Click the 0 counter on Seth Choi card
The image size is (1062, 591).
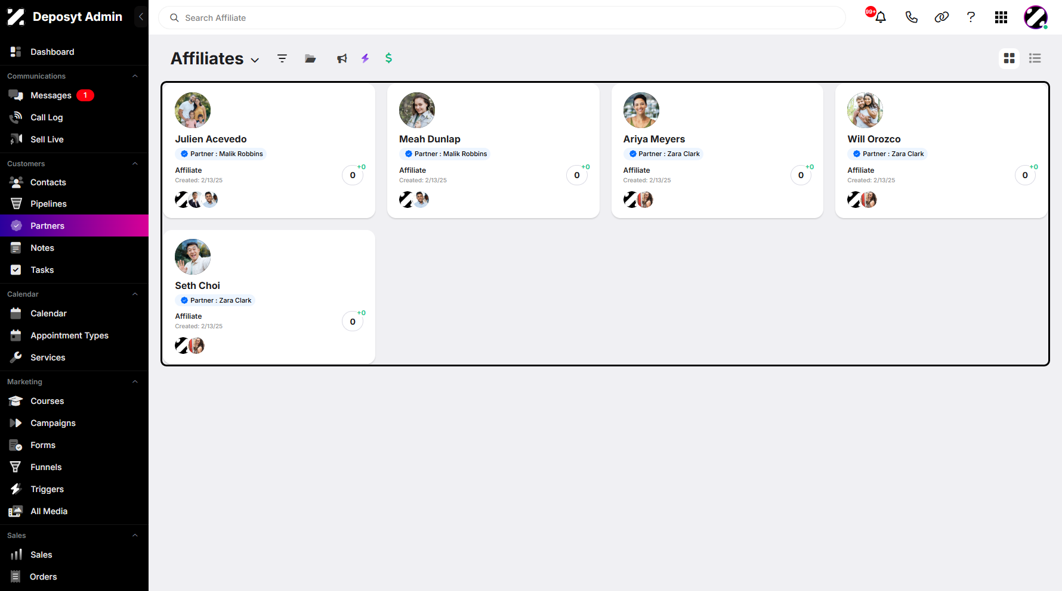(x=353, y=322)
